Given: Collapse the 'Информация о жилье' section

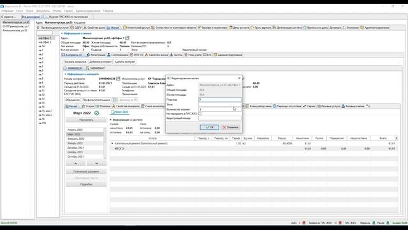Looking at the screenshot, I should coord(62,34).
